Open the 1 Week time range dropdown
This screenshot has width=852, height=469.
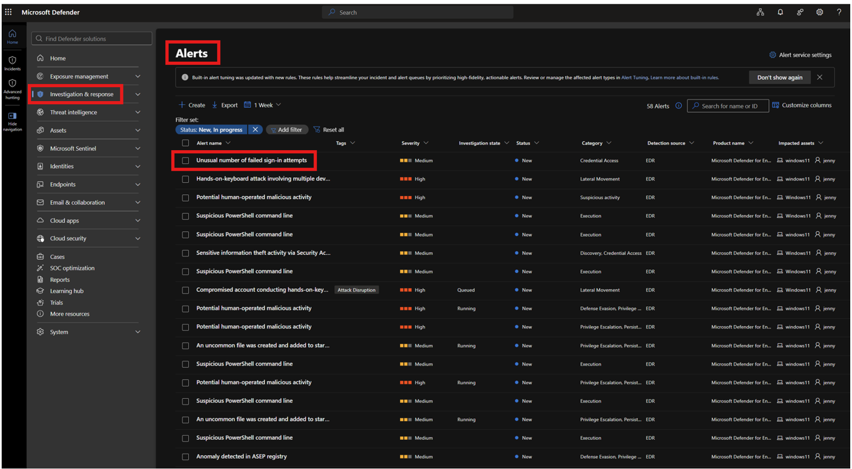[x=263, y=105]
